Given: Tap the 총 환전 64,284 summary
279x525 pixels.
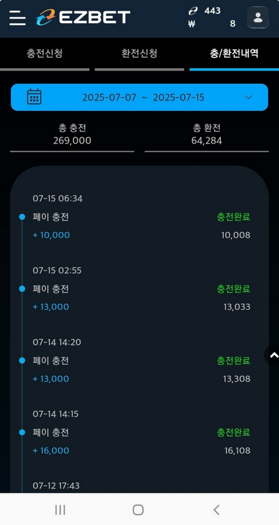Looking at the screenshot, I should [x=206, y=134].
